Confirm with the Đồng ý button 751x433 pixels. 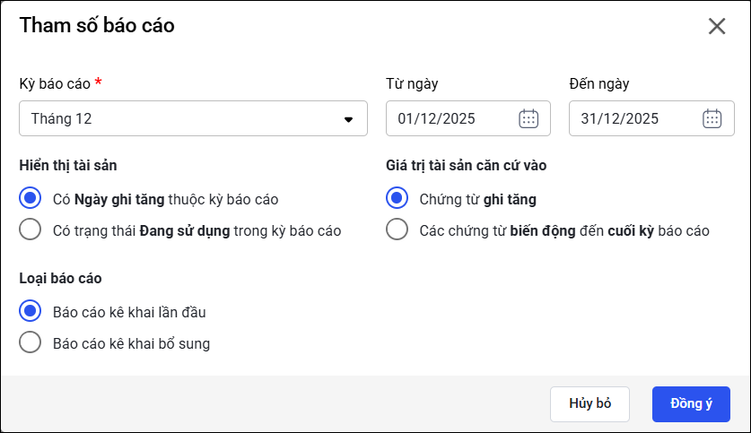click(x=691, y=403)
